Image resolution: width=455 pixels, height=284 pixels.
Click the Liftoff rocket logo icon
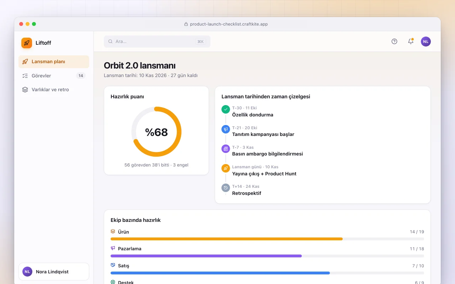point(27,43)
